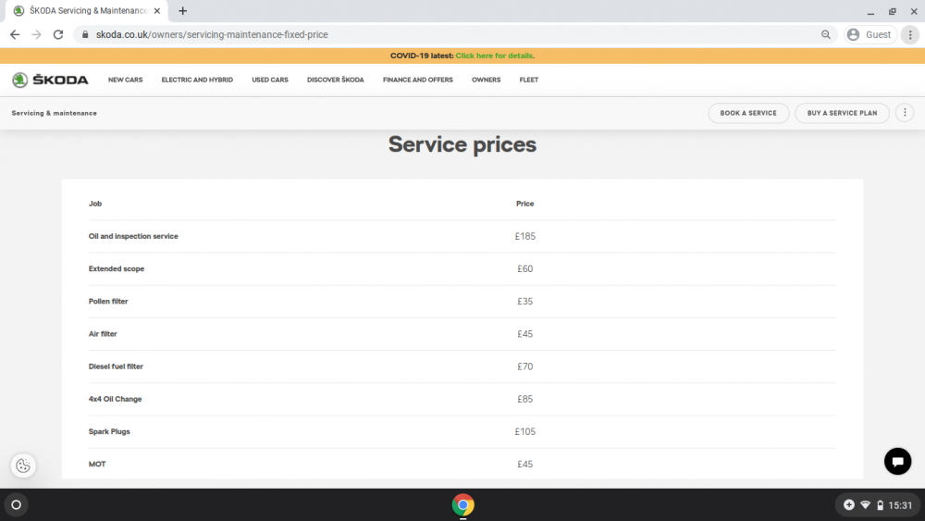Click the ŠKODA logo

click(x=50, y=80)
